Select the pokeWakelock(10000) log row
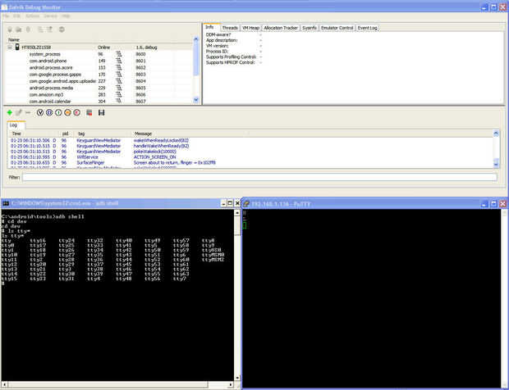The image size is (509, 390). coord(250,152)
